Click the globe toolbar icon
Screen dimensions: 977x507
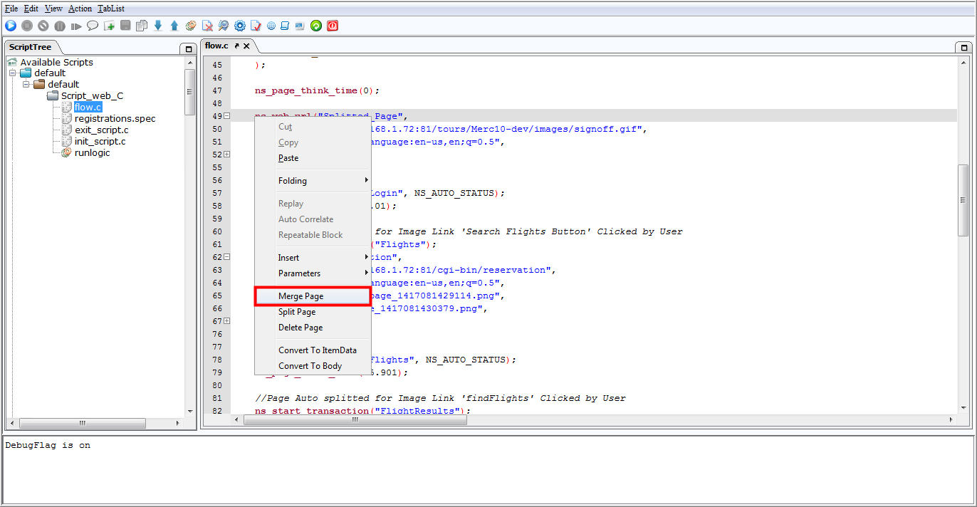(x=271, y=26)
